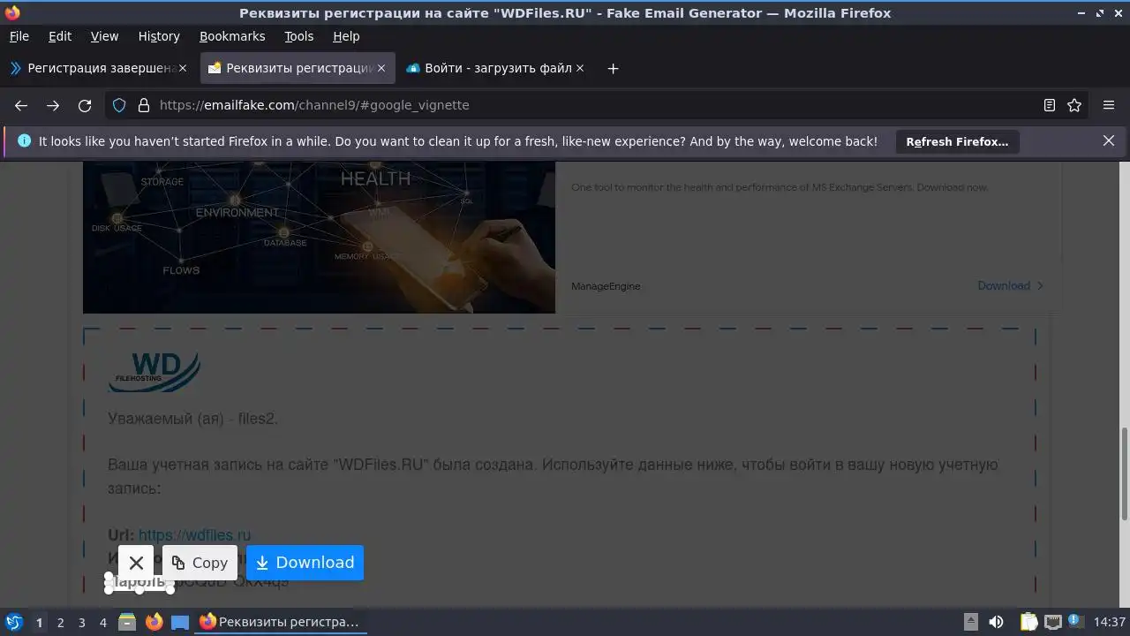Image resolution: width=1130 pixels, height=636 pixels.
Task: Open the Edit menu
Action: (x=60, y=36)
